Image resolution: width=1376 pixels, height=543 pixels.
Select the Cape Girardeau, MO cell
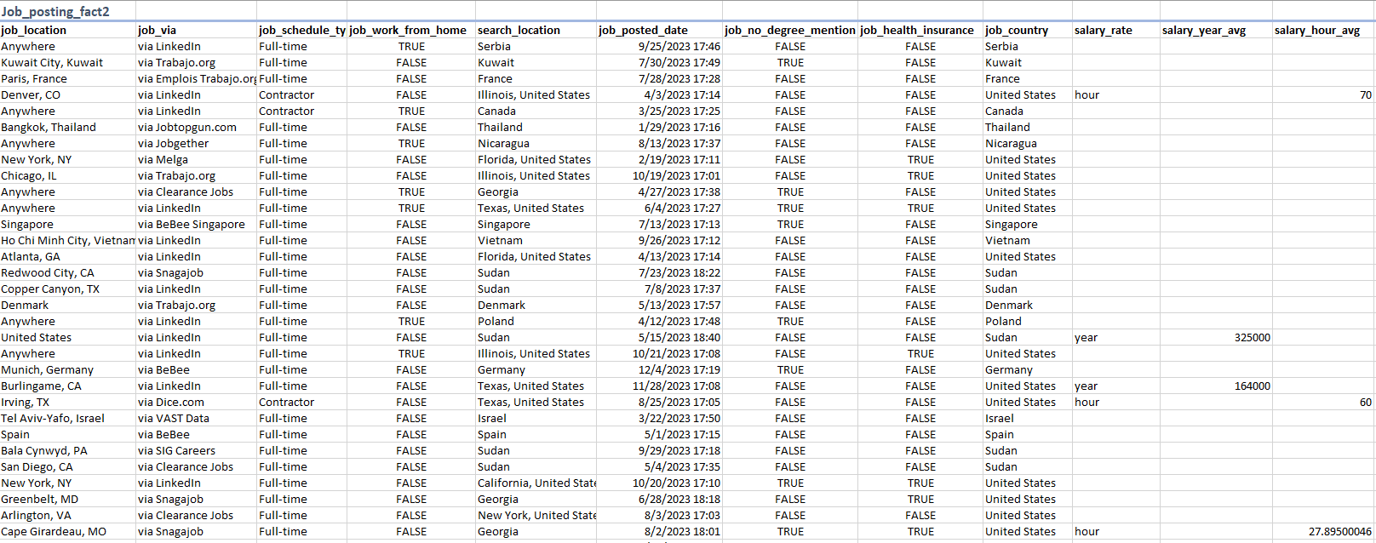coord(68,531)
